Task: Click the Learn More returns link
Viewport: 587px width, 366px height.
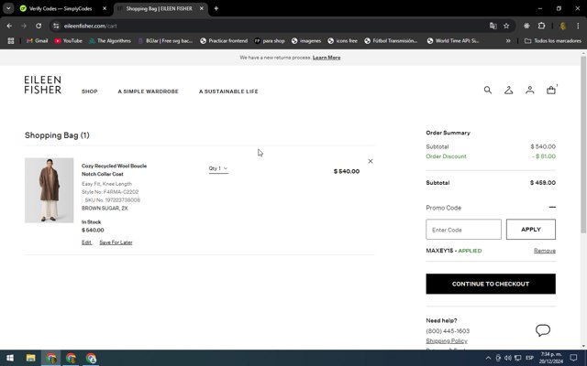Action: point(327,58)
